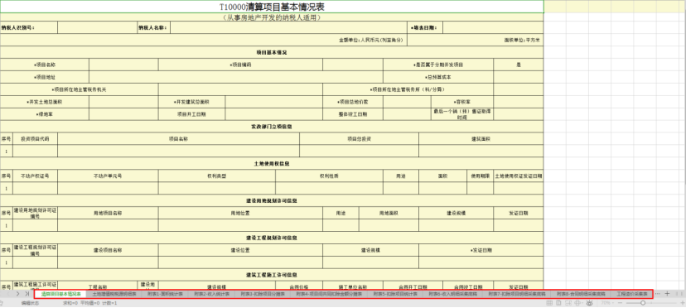Select the T10000清算项目基本情况表 title cell
Viewport: 686px width, 308px height.
click(x=272, y=7)
